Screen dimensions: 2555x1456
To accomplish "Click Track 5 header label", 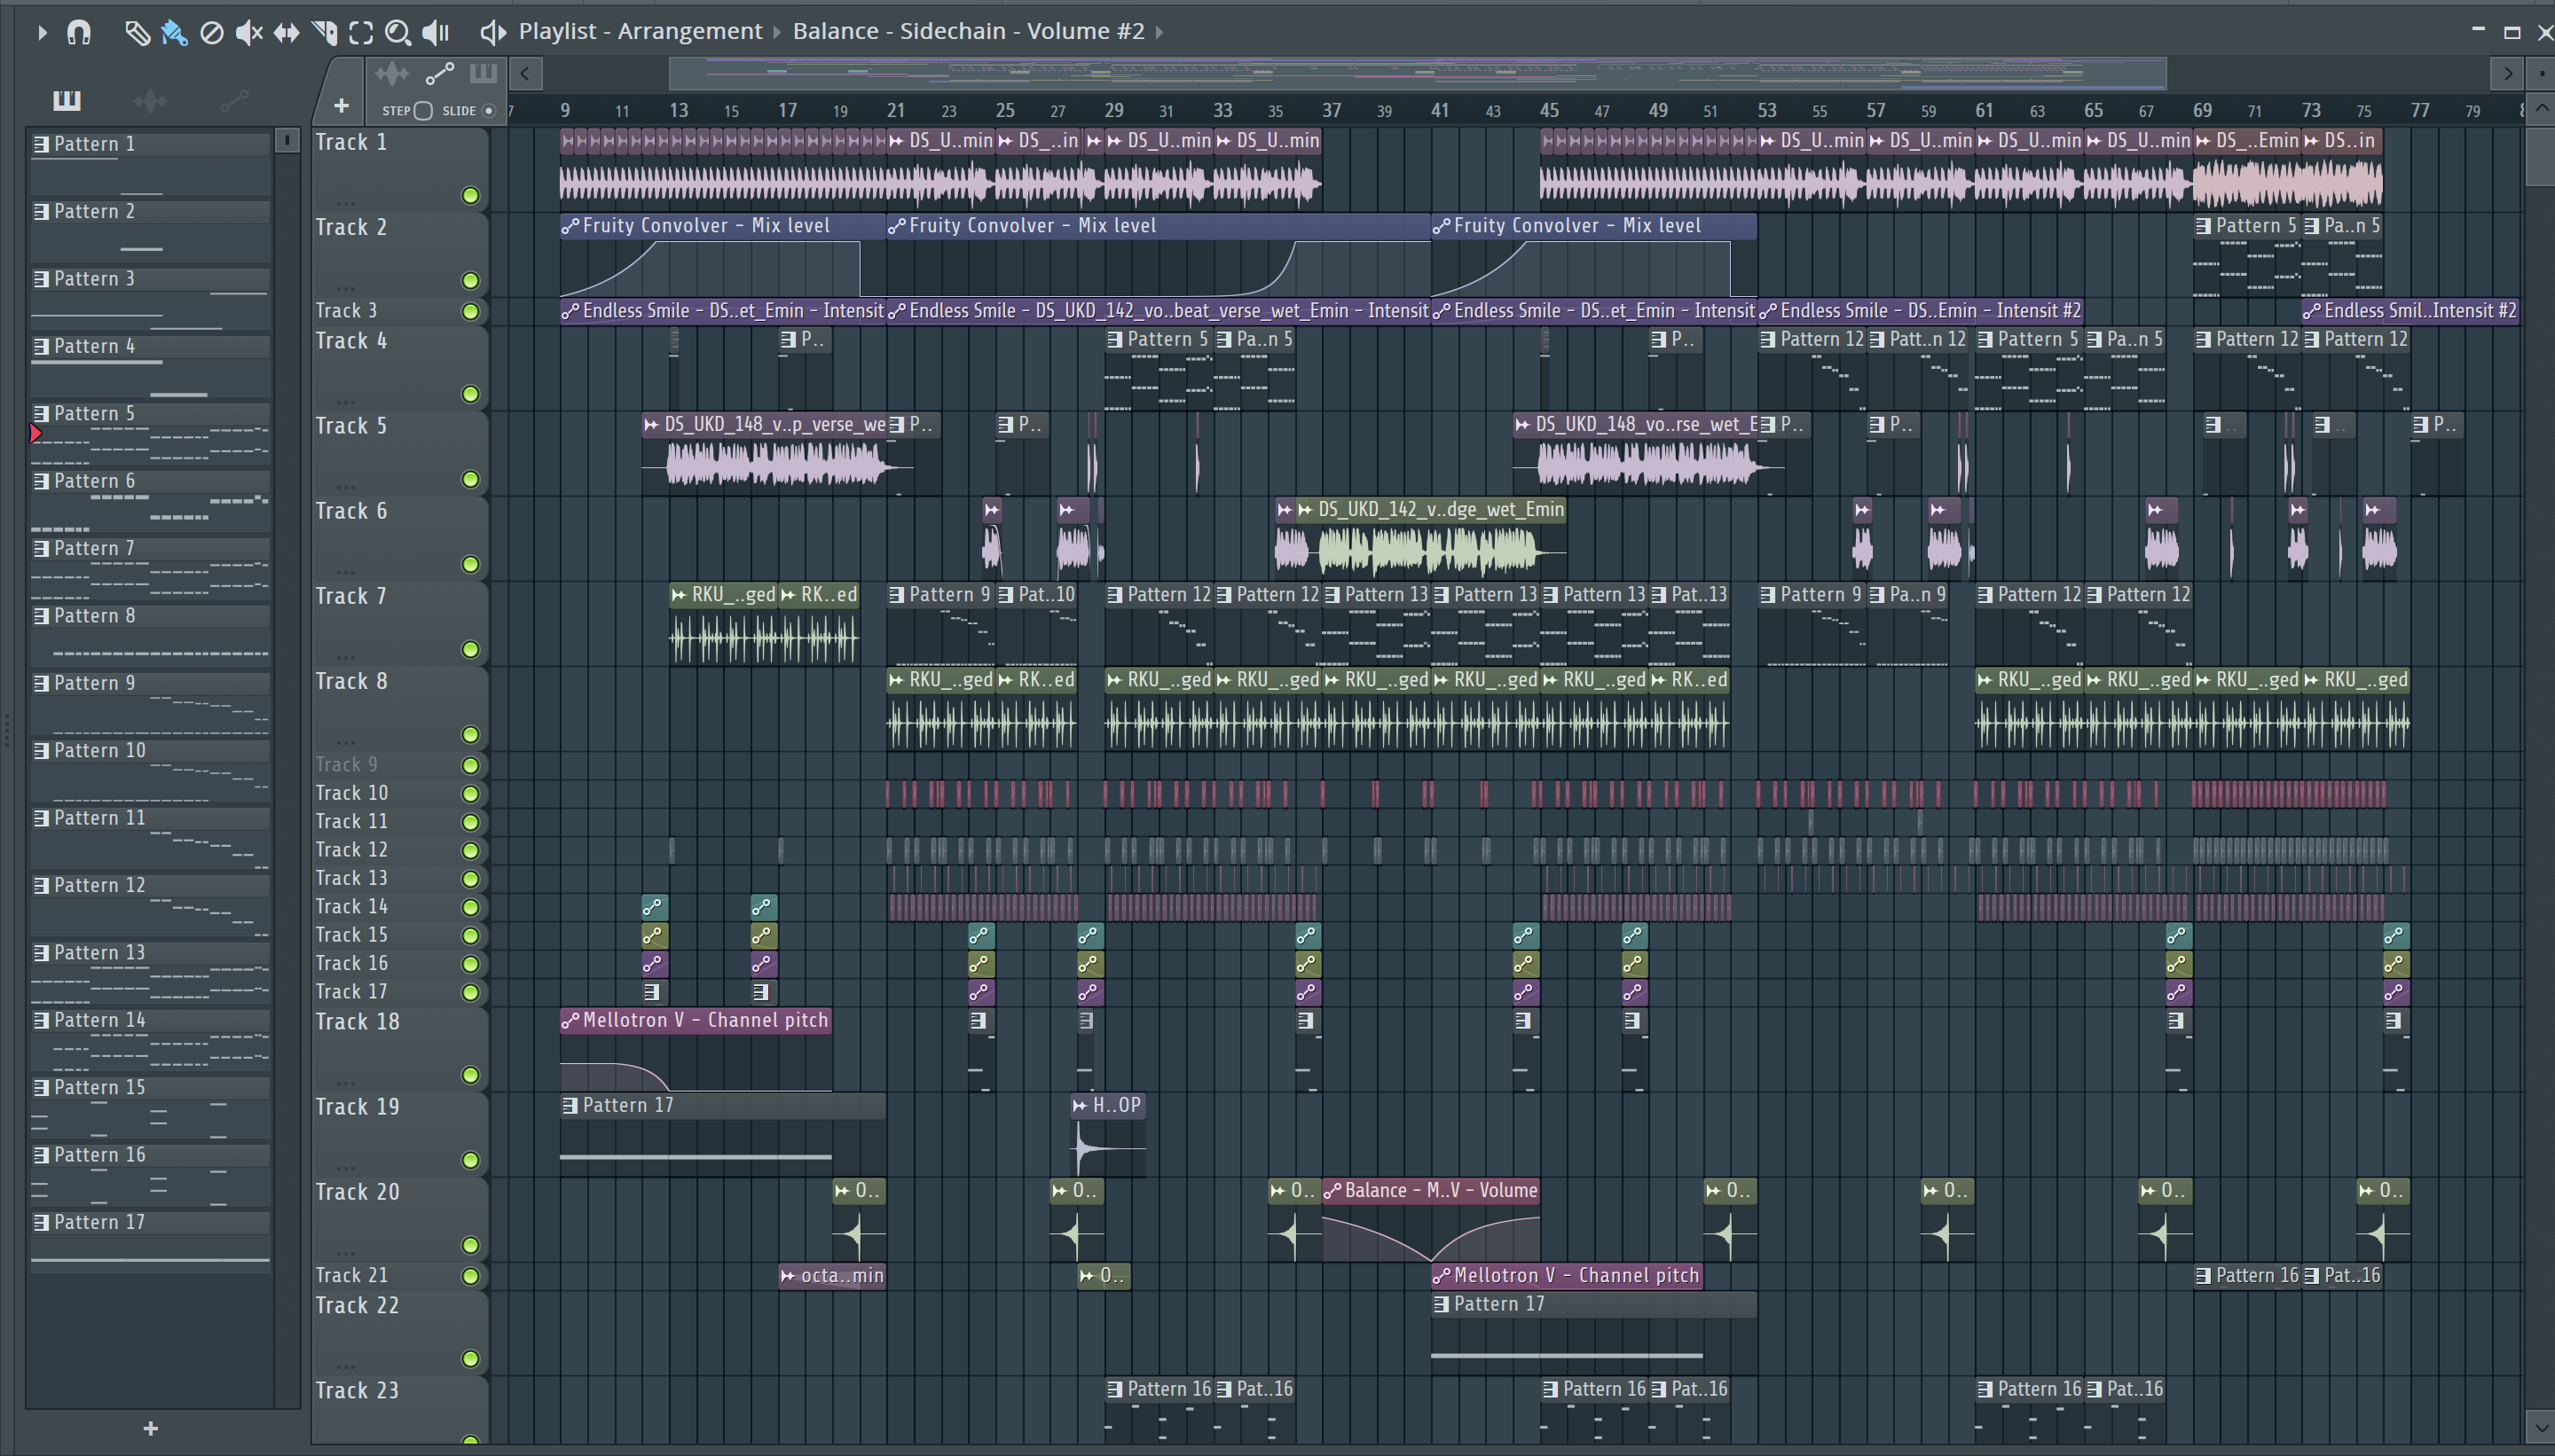I will click(x=351, y=427).
